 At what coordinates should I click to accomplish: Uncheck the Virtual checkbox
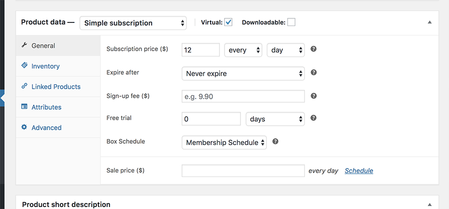[x=228, y=22]
